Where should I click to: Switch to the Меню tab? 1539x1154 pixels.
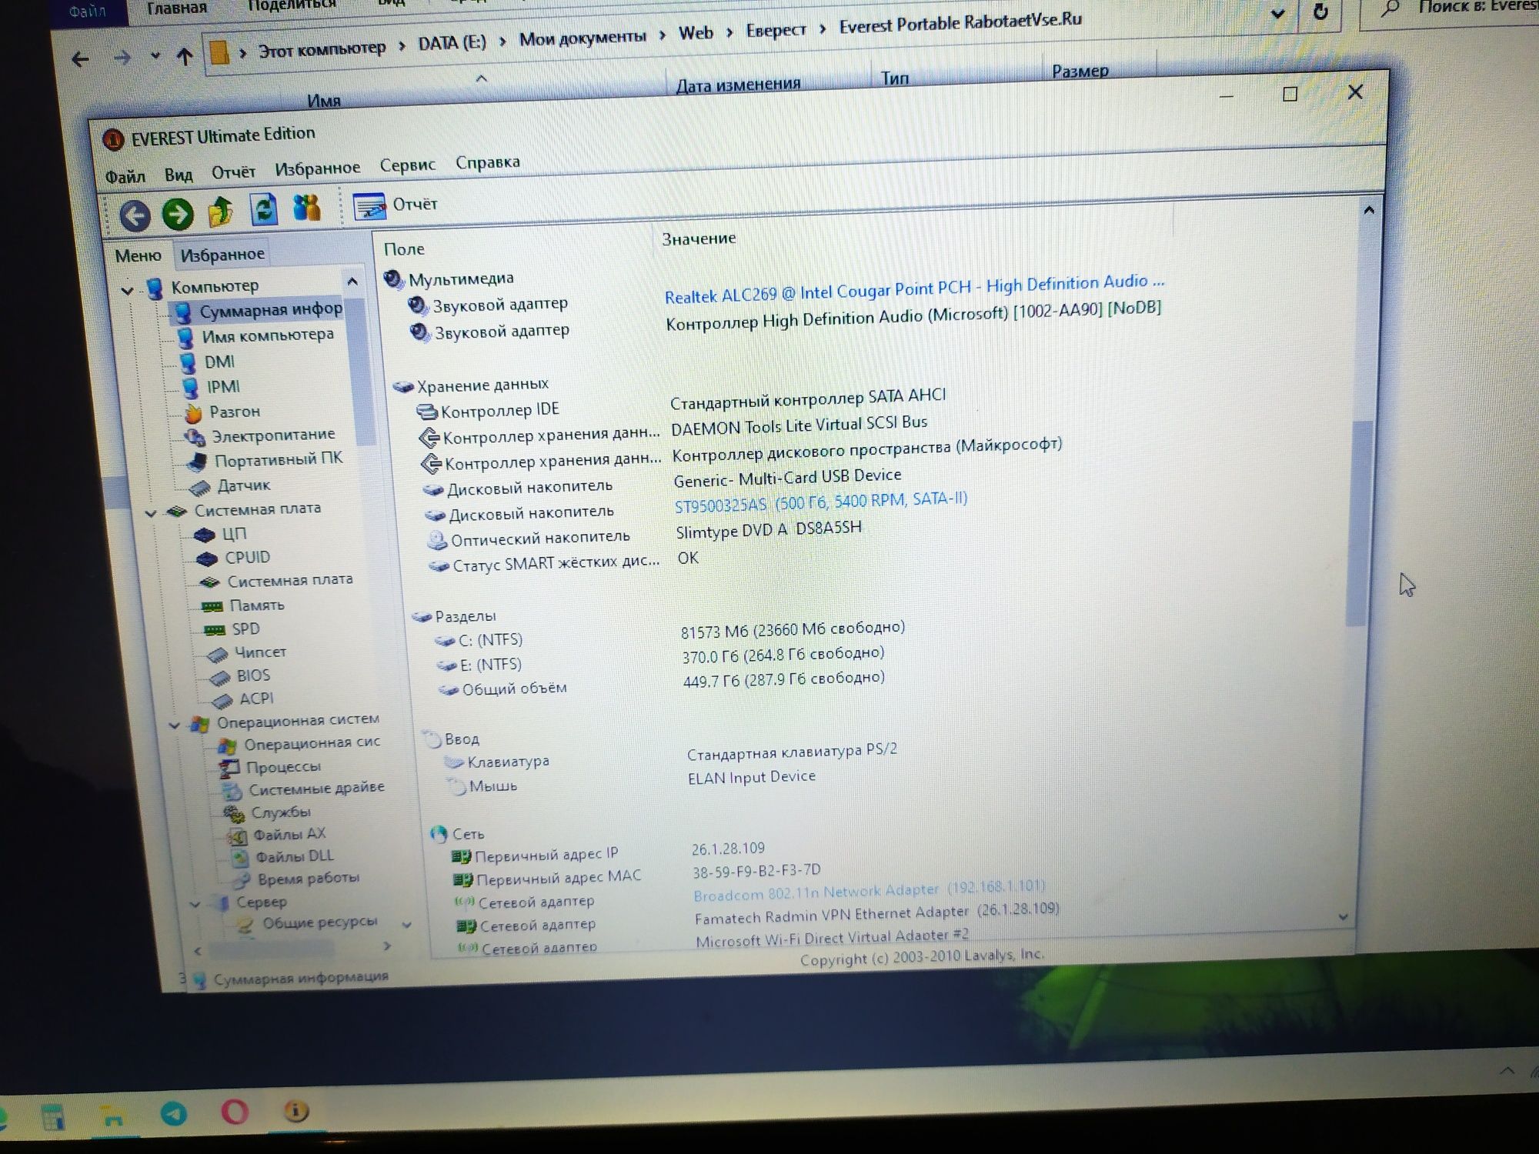click(x=138, y=256)
